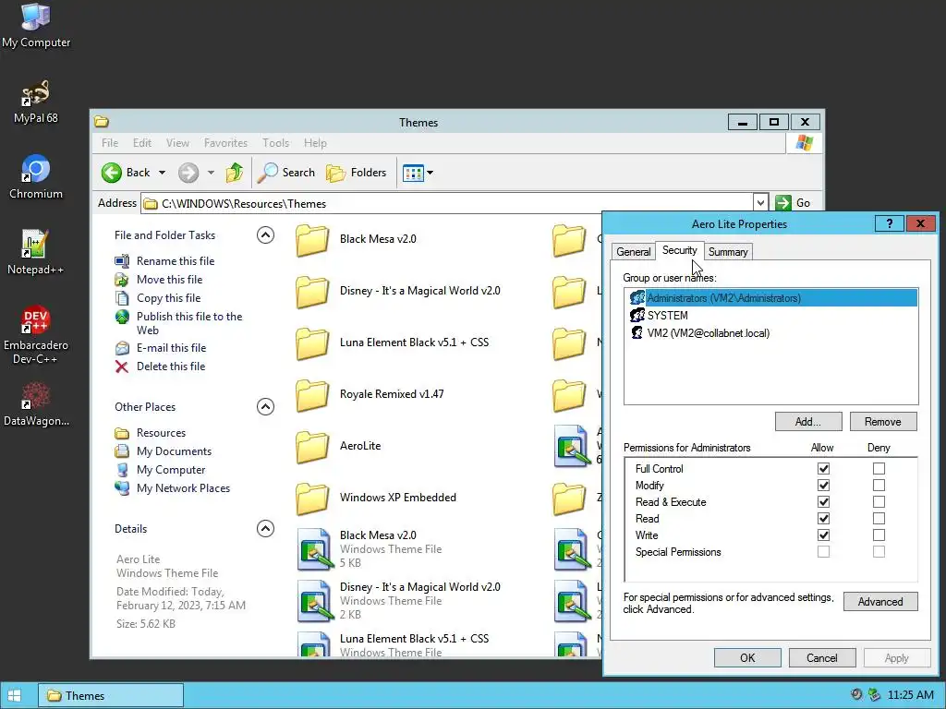Open Search pane from toolbar

tap(286, 173)
